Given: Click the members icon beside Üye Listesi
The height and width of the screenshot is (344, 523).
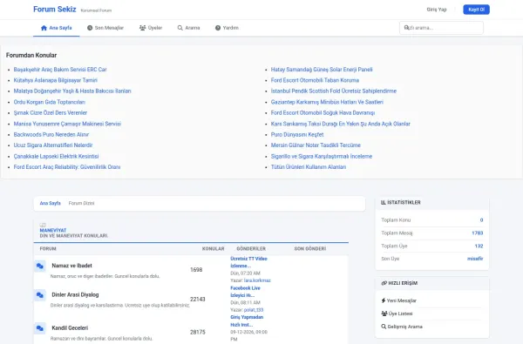Looking at the screenshot, I should click(384, 314).
